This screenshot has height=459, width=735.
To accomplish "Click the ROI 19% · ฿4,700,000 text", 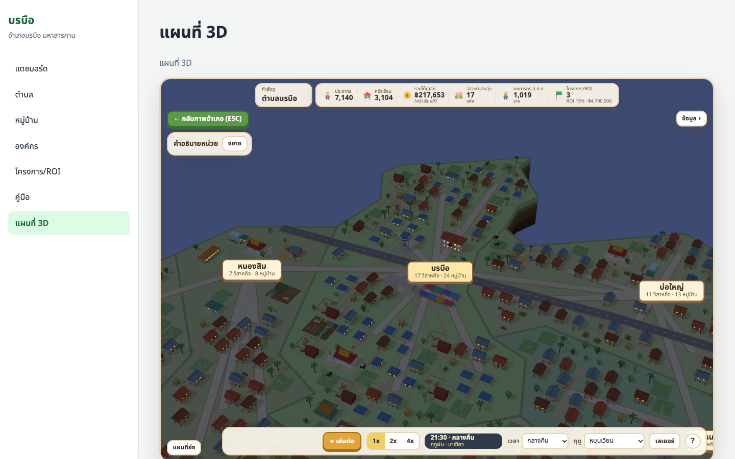I will pos(589,101).
